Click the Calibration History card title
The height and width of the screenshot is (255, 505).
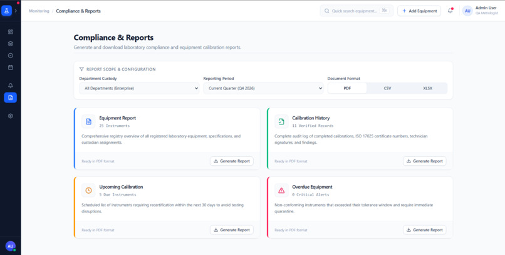point(311,118)
